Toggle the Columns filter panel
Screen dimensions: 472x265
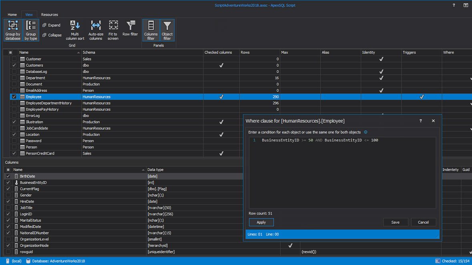tap(151, 30)
